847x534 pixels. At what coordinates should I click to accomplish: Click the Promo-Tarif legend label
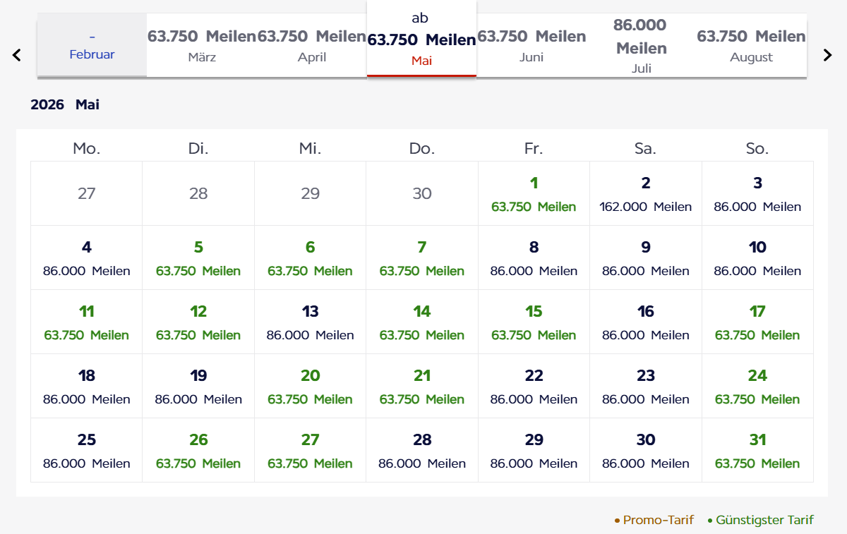658,520
